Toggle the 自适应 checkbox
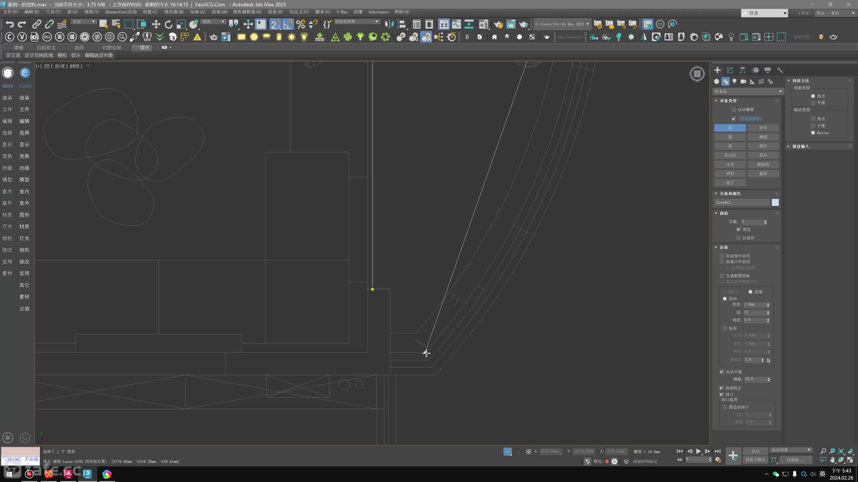 pos(738,238)
